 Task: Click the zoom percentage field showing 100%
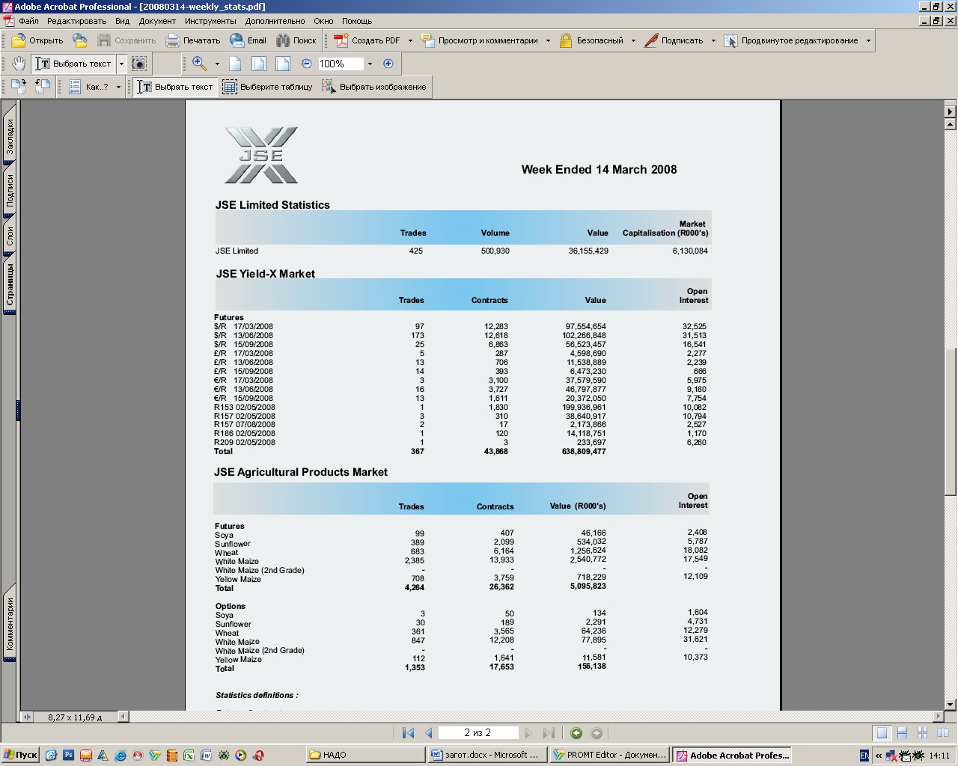341,64
